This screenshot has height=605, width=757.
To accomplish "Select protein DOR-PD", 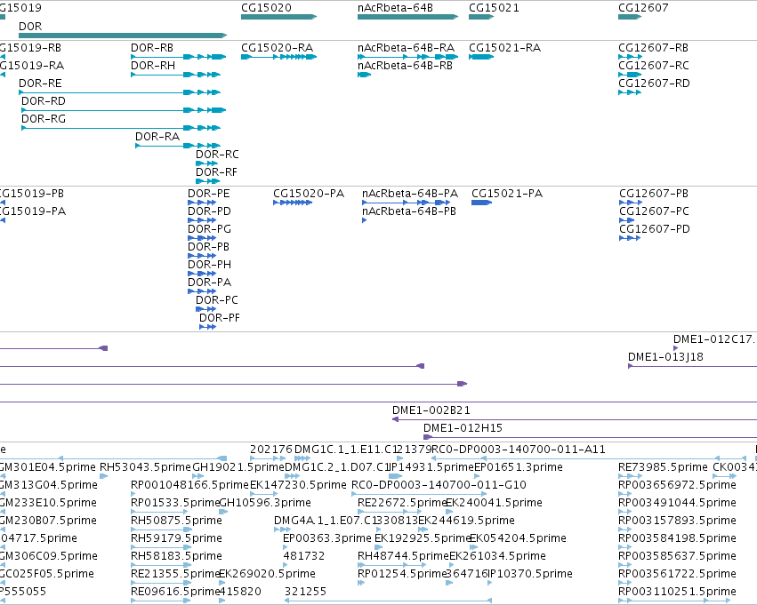I will pos(202,220).
